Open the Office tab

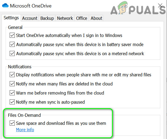pyautogui.click(x=81, y=18)
